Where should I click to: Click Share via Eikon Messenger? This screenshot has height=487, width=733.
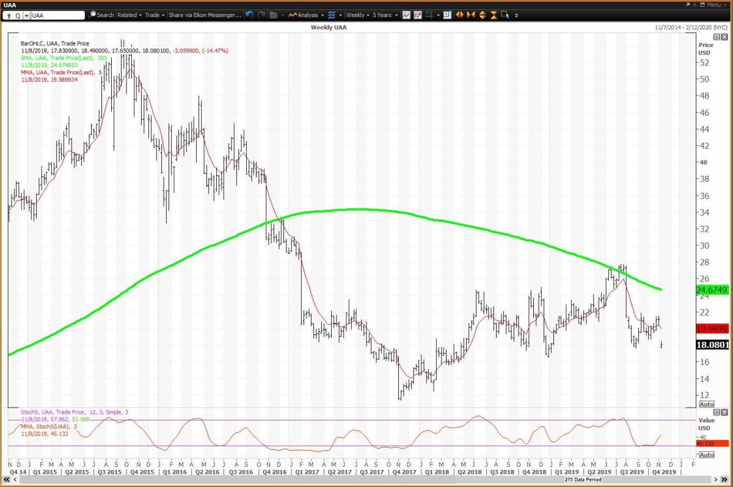pos(204,15)
